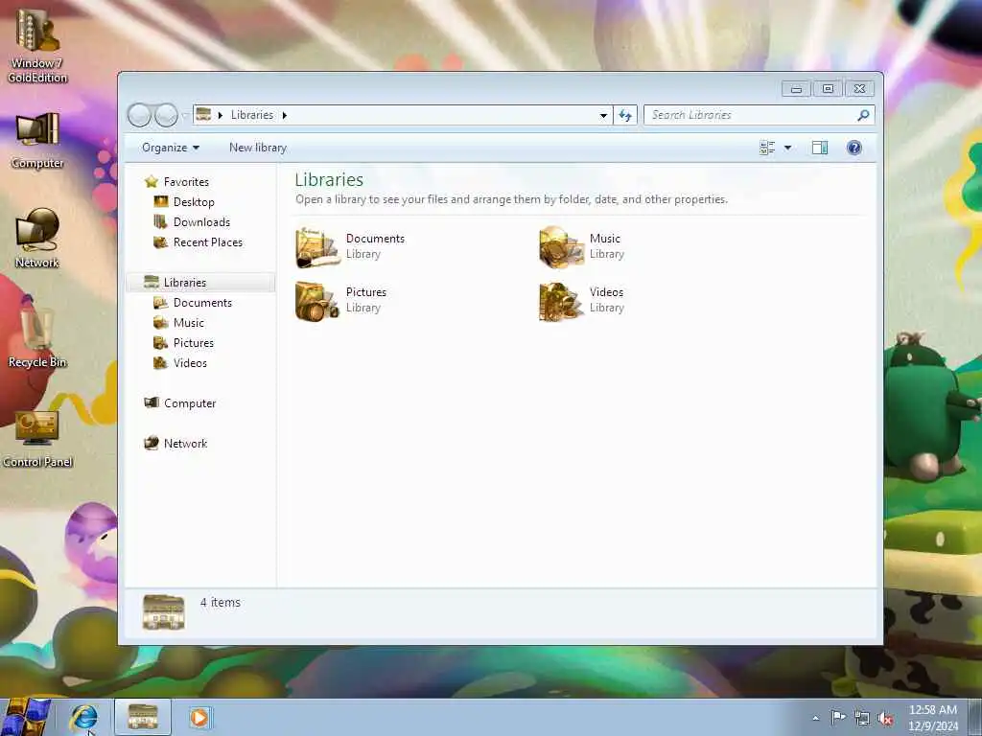Open Computer desktop icon
Screen dimensions: 982x736
37,142
